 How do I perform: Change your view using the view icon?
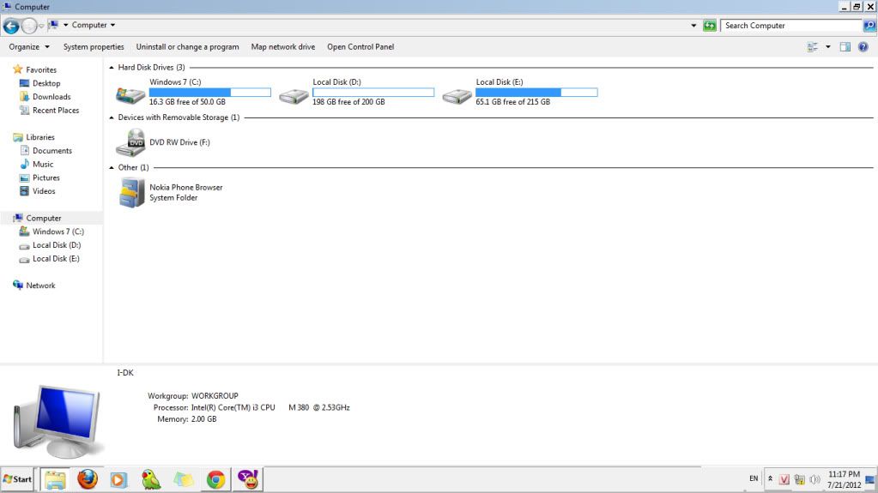(813, 47)
